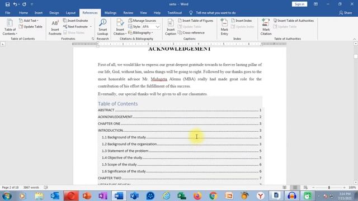358x201 pixels.
Task: Click the zoom out minus button
Action: click(x=313, y=188)
